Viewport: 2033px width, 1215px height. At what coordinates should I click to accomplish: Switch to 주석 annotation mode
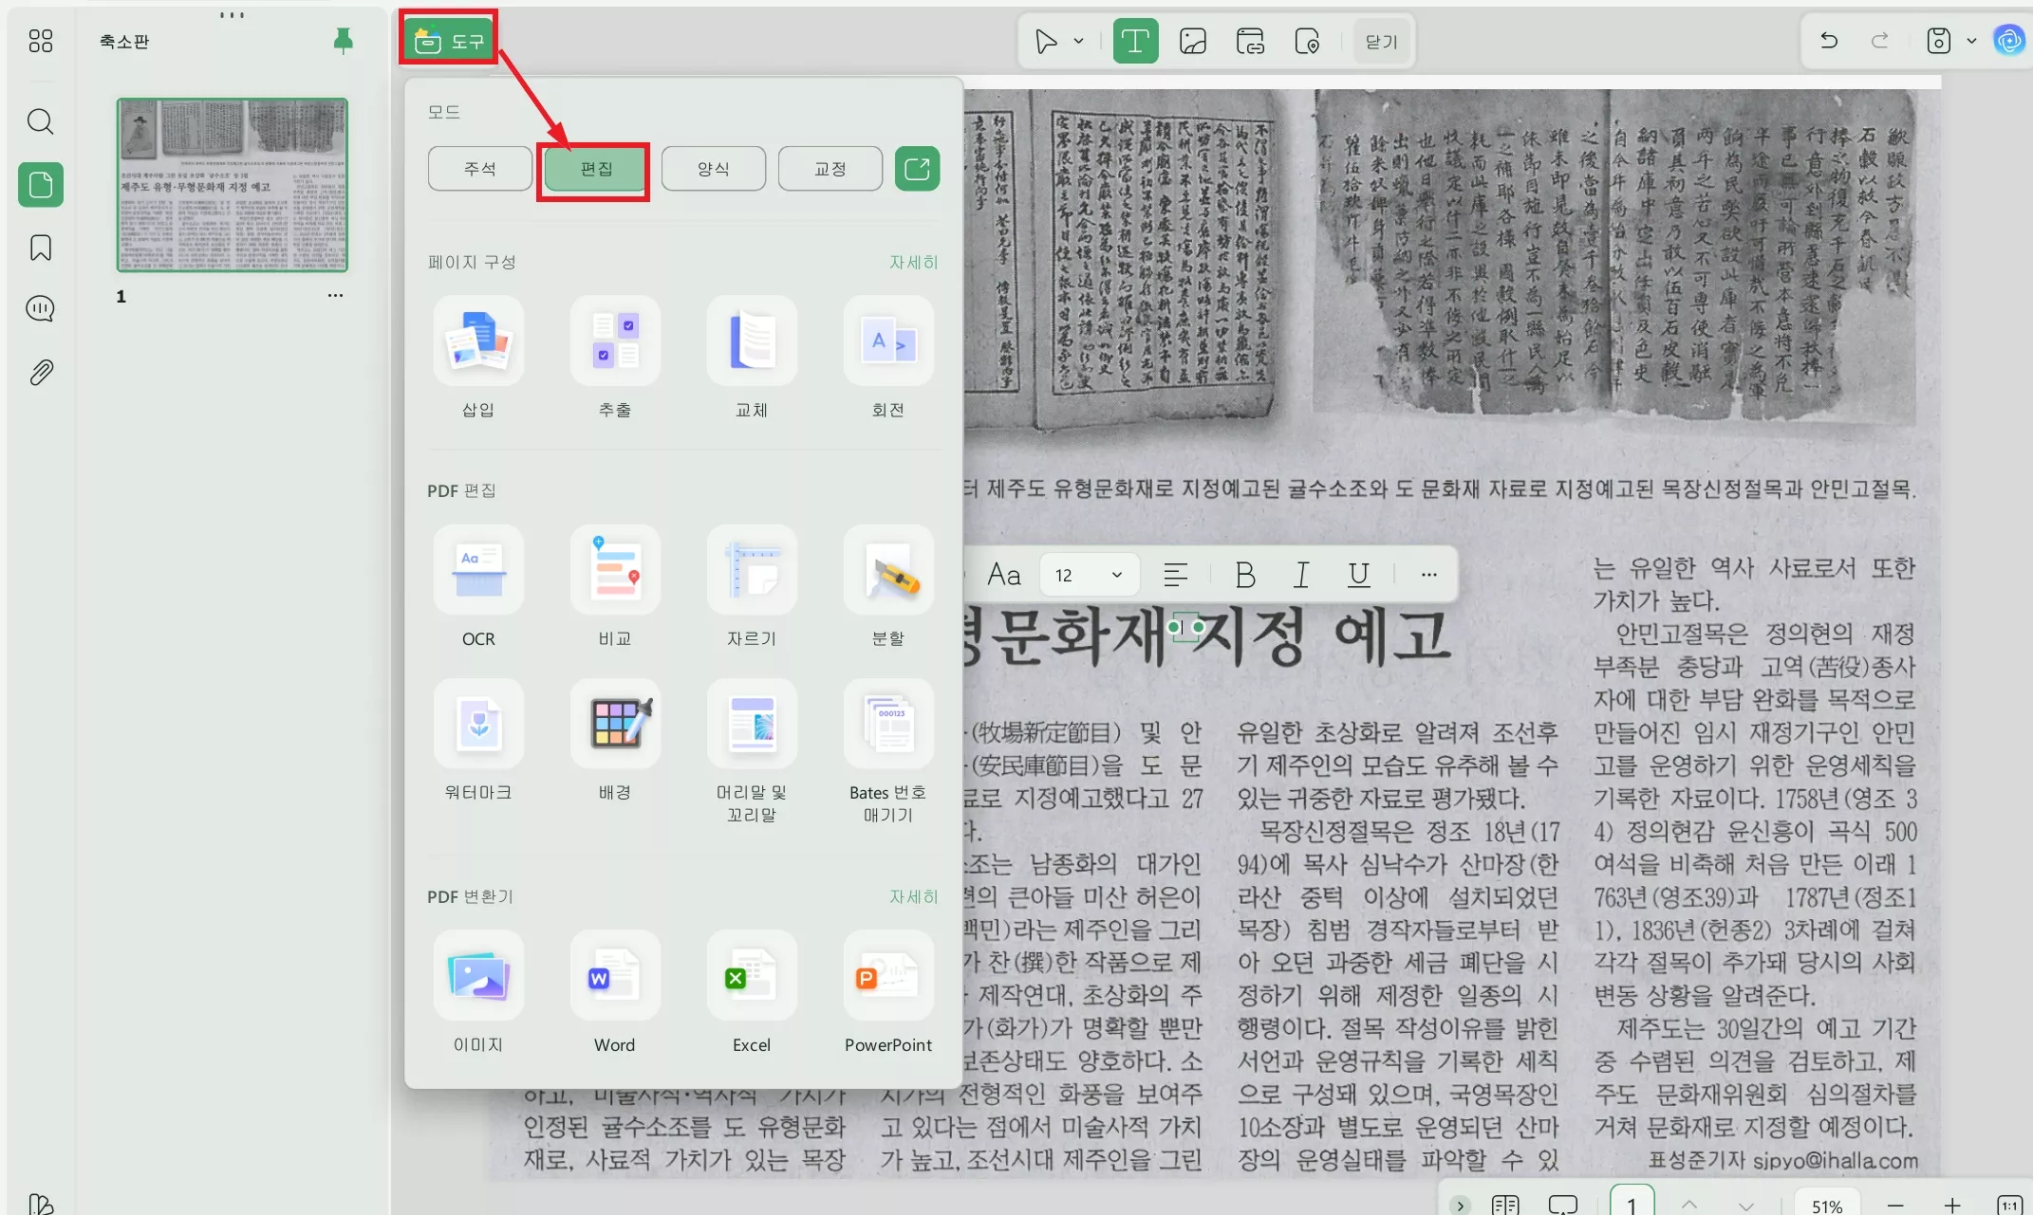(x=478, y=168)
